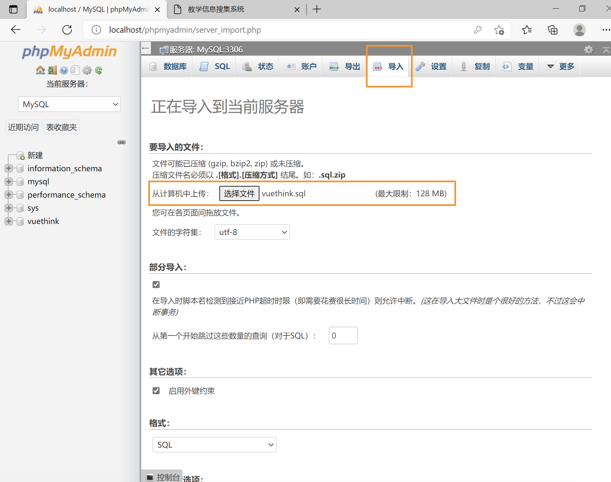This screenshot has width=611, height=482.
Task: Click the phpMyAdmin logo
Action: pos(69,52)
